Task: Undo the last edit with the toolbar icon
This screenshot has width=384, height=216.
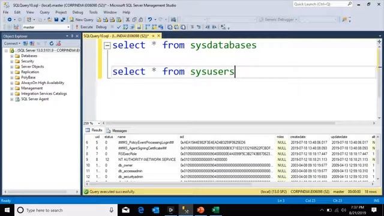Action: (149, 20)
